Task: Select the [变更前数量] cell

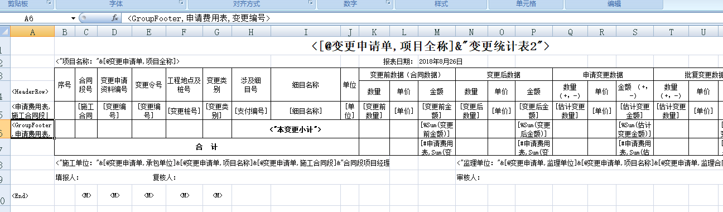Action: (375, 110)
